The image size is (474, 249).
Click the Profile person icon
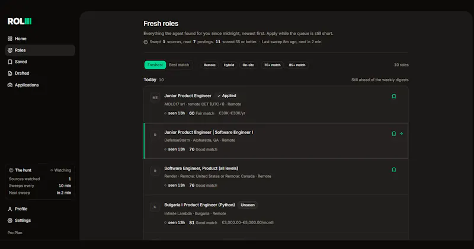(10, 209)
